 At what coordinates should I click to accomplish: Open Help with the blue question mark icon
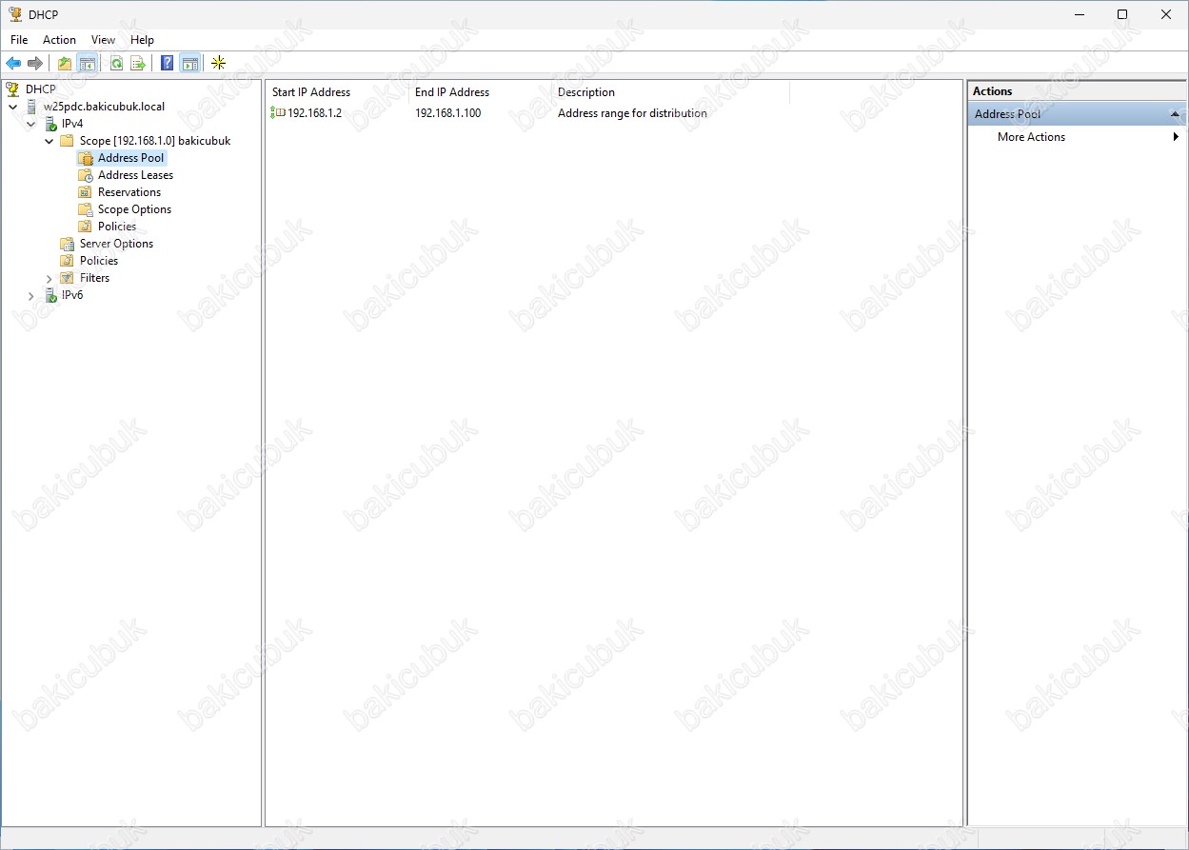point(168,64)
